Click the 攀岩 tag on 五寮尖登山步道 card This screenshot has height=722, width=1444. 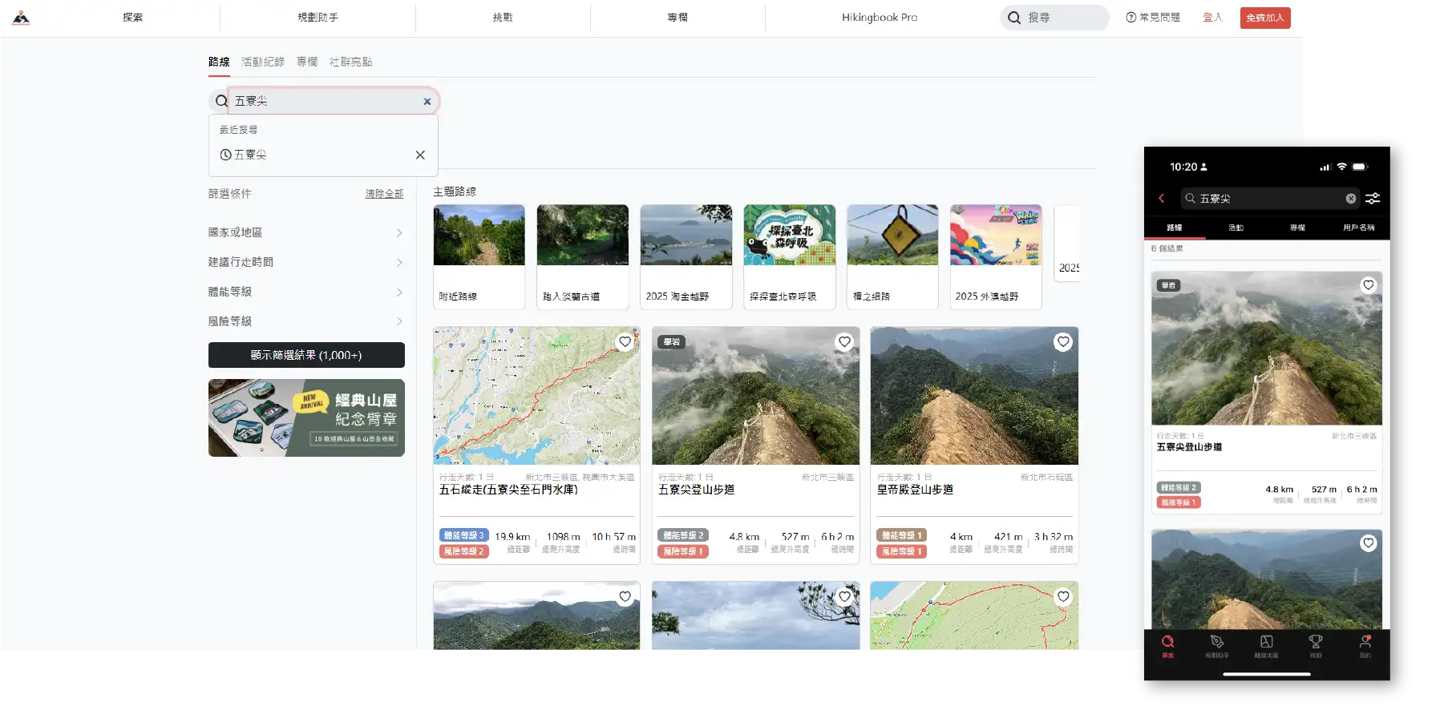tap(672, 342)
